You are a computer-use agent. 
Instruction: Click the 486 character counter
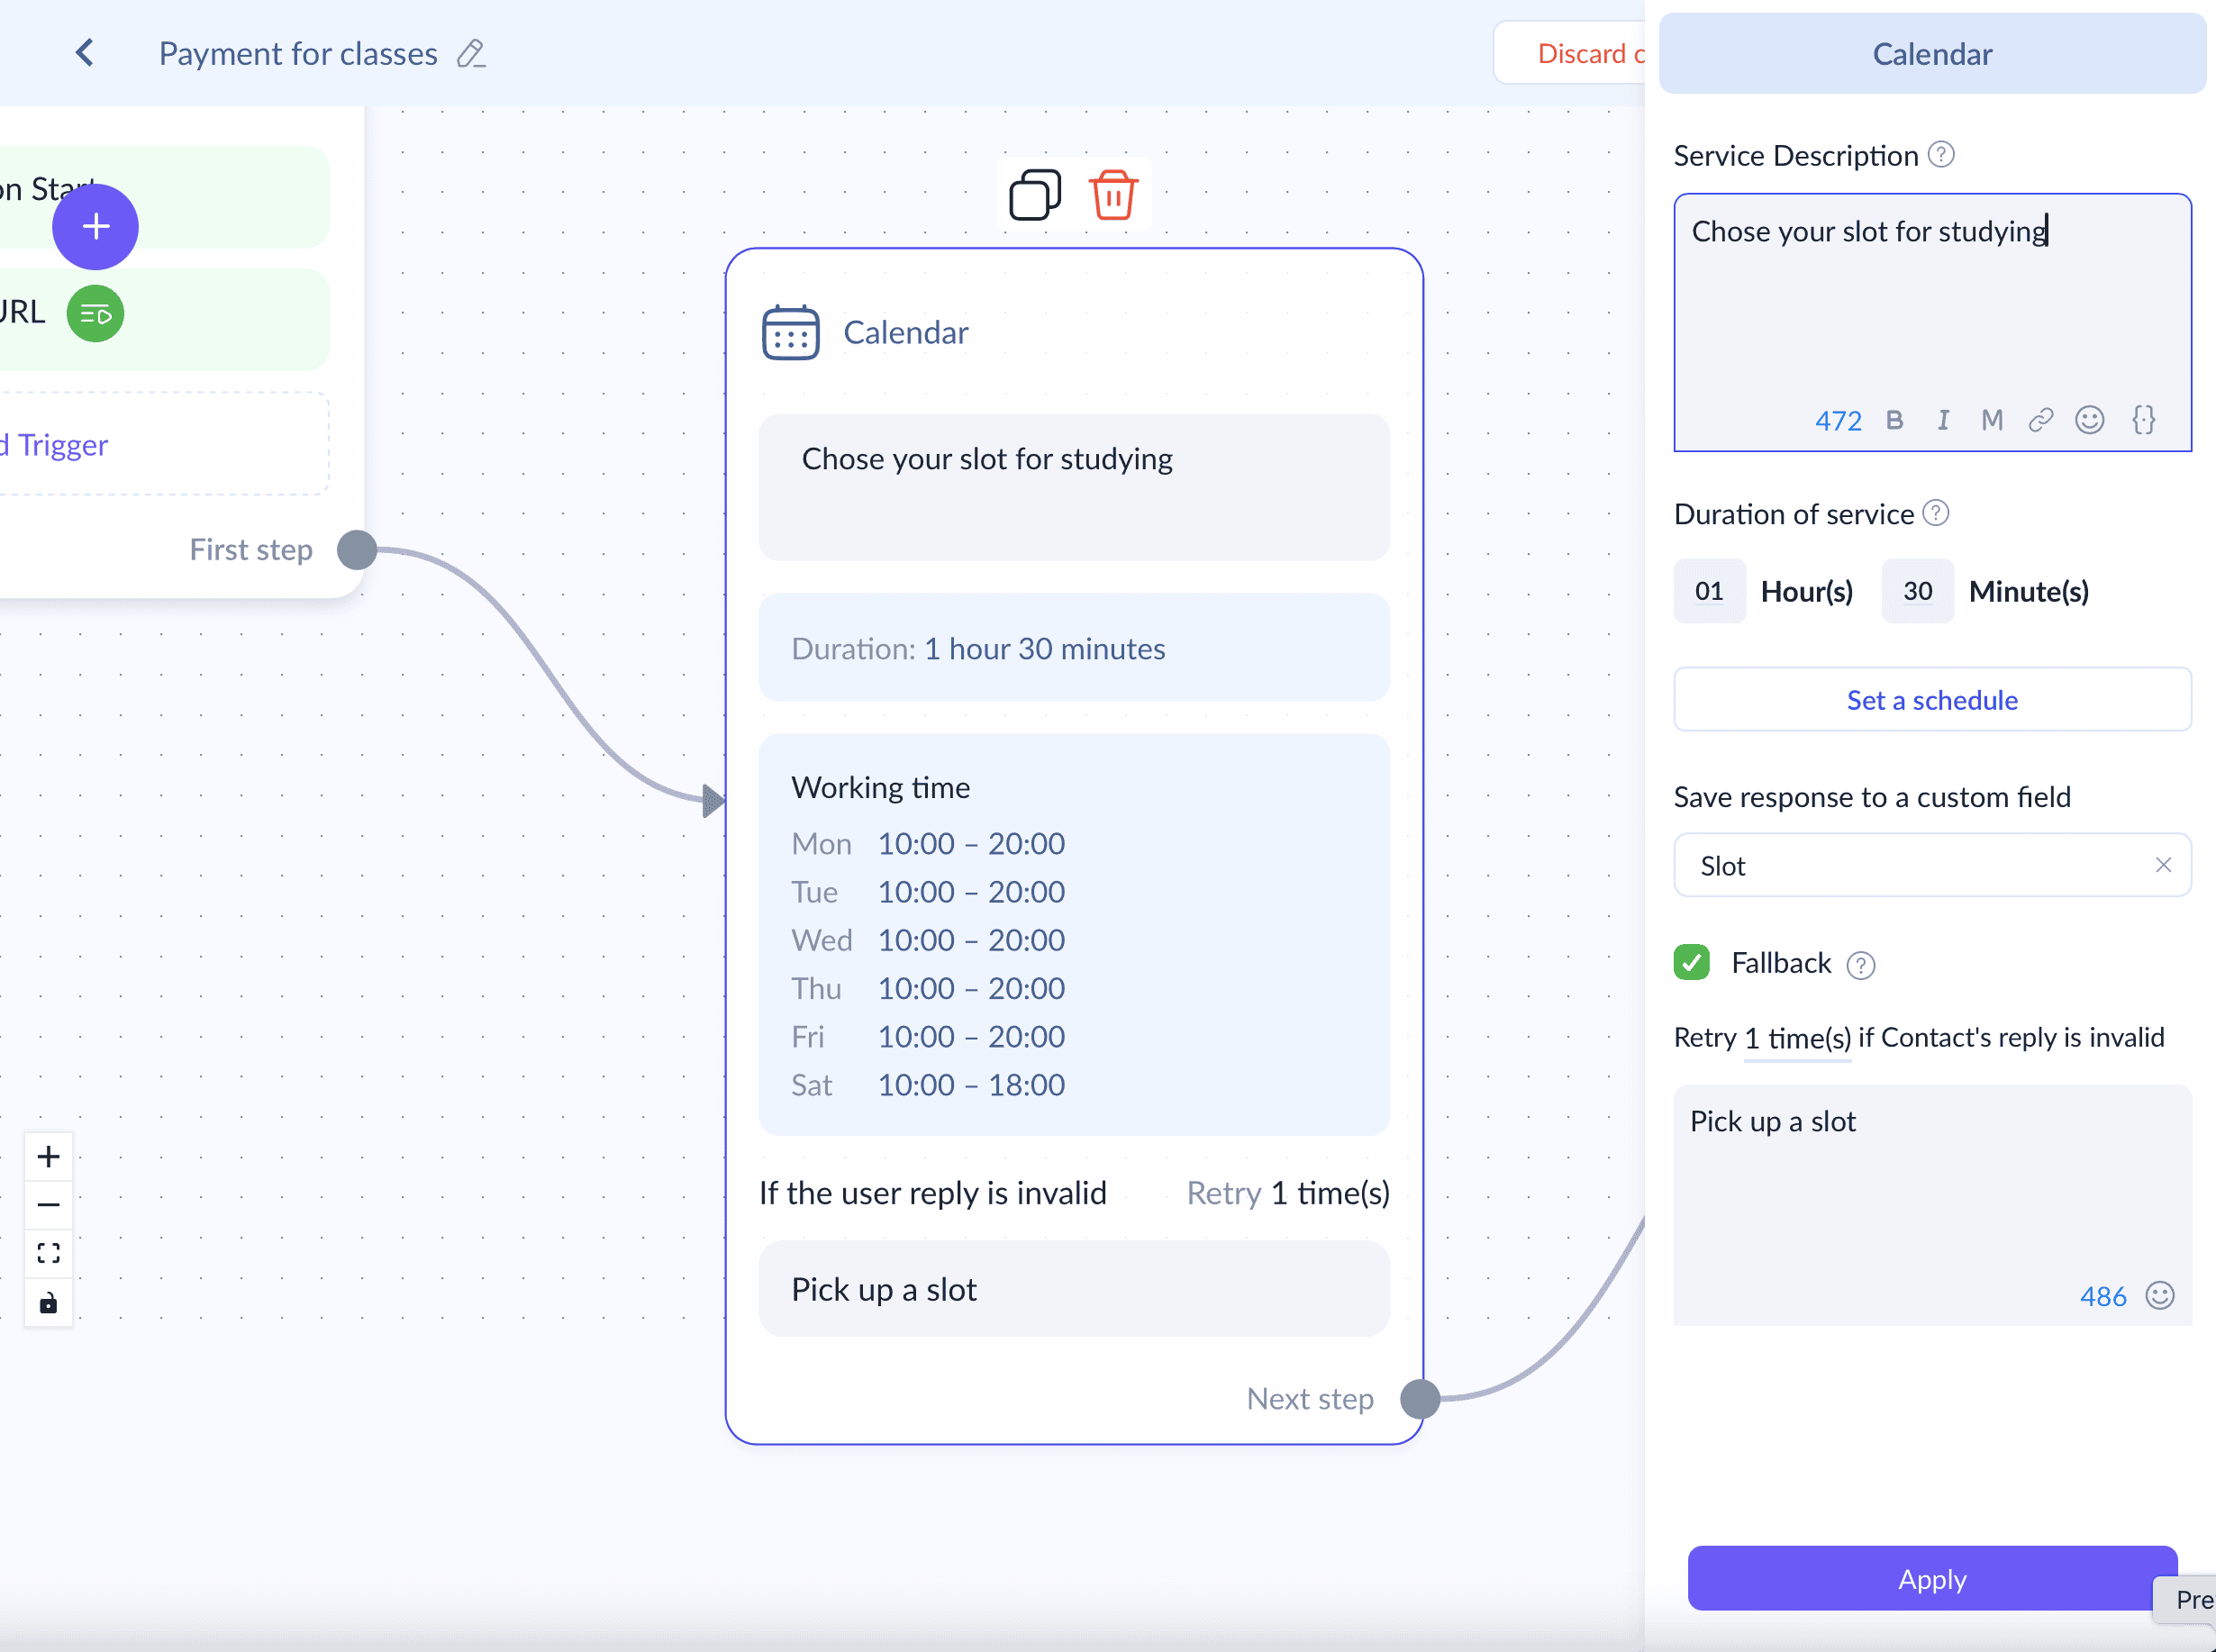[x=2103, y=1297]
